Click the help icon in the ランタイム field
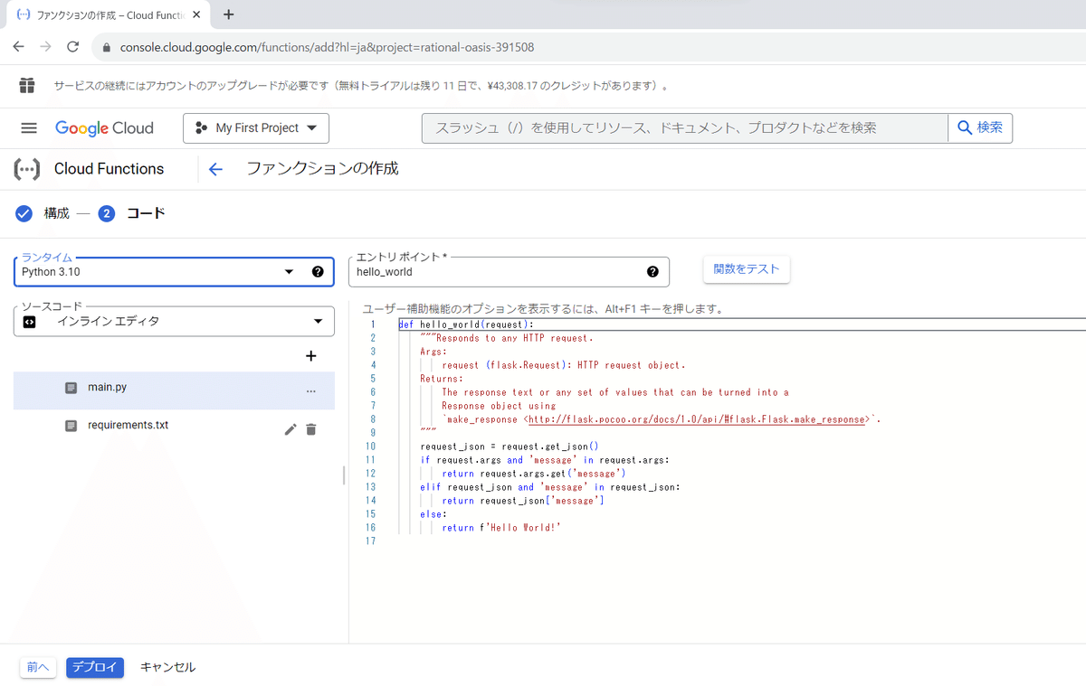 pos(318,272)
